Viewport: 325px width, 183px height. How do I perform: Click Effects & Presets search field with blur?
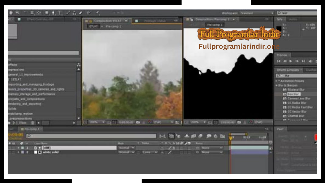click(297, 75)
